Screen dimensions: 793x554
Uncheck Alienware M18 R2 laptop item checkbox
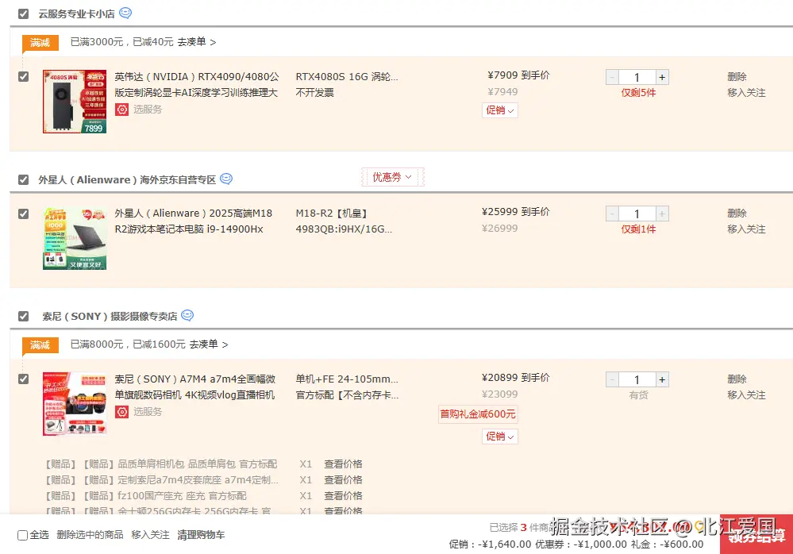(23, 214)
